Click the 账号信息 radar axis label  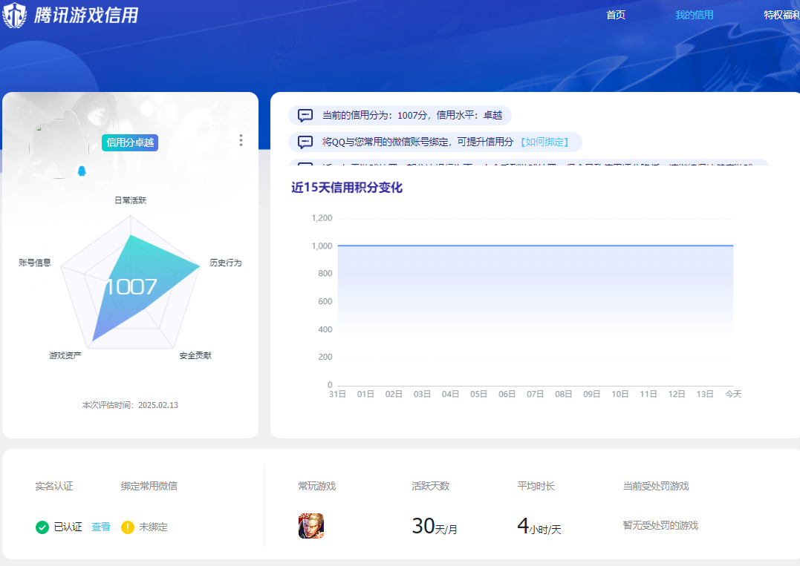tap(35, 263)
